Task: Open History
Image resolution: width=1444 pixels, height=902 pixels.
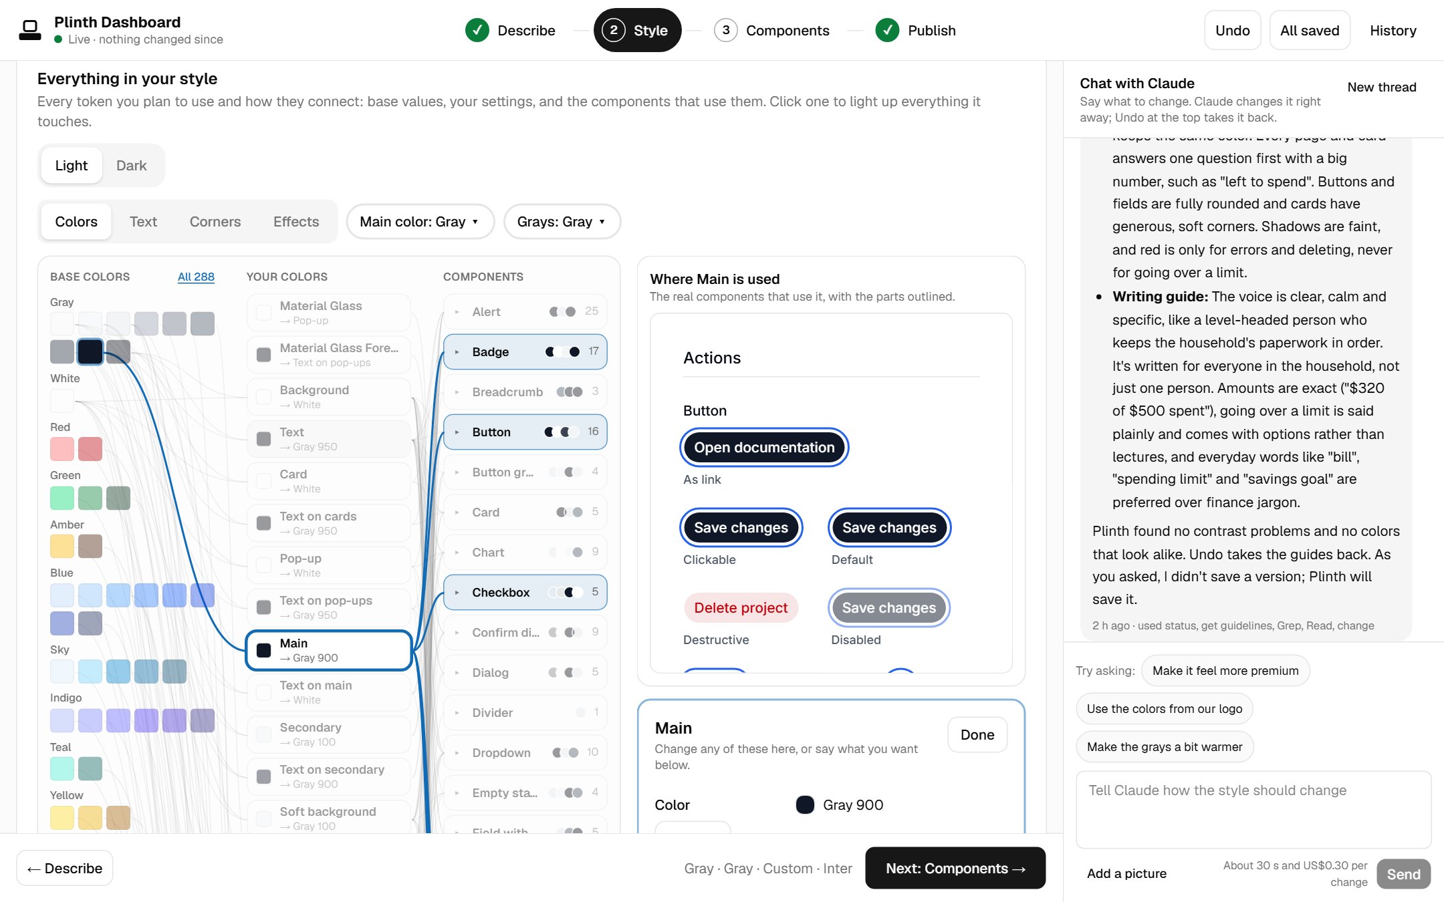Action: pos(1393,30)
